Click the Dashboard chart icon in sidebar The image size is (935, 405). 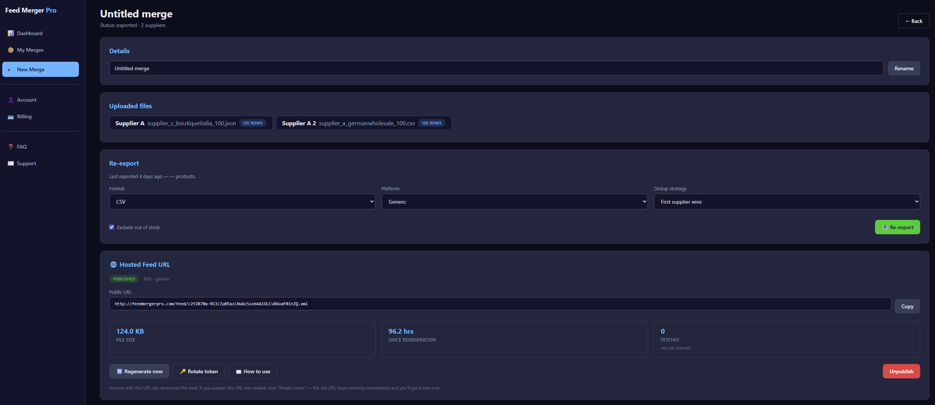coord(11,33)
